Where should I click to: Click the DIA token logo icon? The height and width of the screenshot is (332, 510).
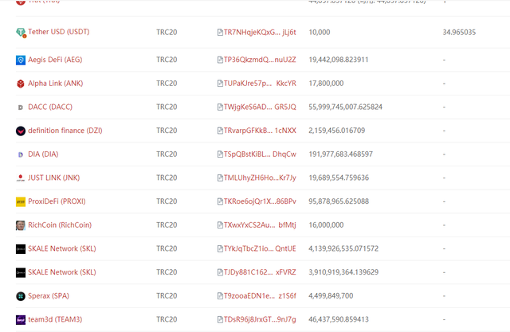(x=21, y=154)
